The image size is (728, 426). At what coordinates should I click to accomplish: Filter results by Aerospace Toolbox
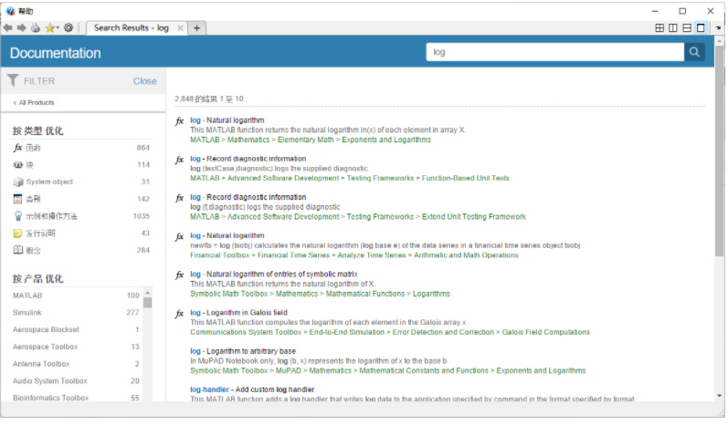tap(45, 348)
